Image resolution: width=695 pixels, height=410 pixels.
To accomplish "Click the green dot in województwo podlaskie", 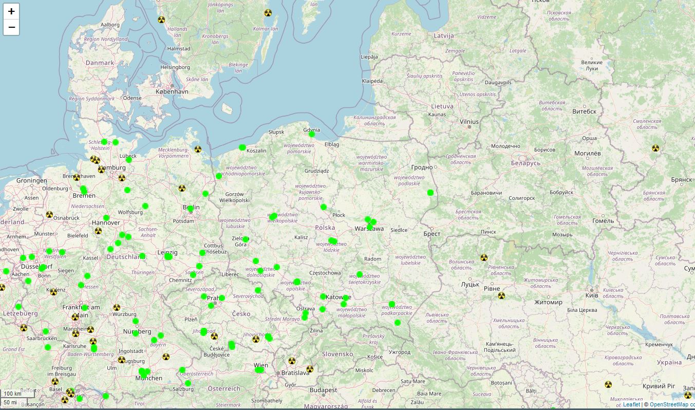I will tap(430, 193).
